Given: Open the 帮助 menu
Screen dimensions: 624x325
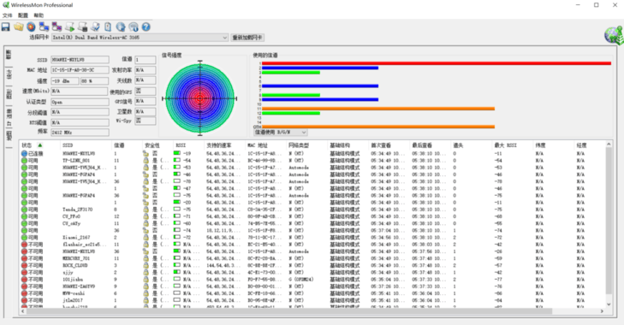Looking at the screenshot, I should coord(39,15).
